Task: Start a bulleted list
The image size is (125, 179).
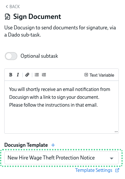Action: pos(37,75)
